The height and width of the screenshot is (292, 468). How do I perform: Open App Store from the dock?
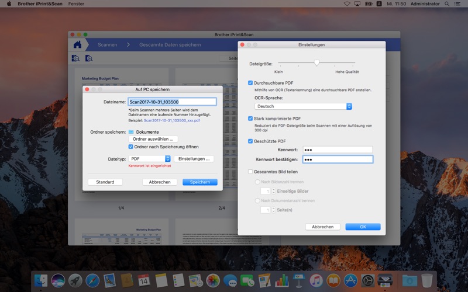[350, 280]
